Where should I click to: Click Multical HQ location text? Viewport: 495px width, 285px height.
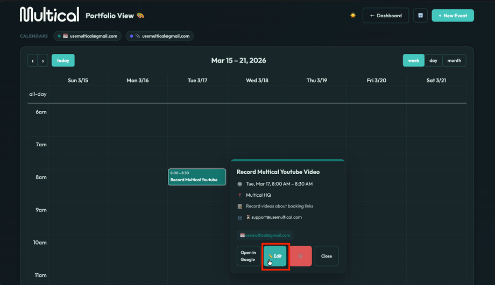(x=258, y=195)
